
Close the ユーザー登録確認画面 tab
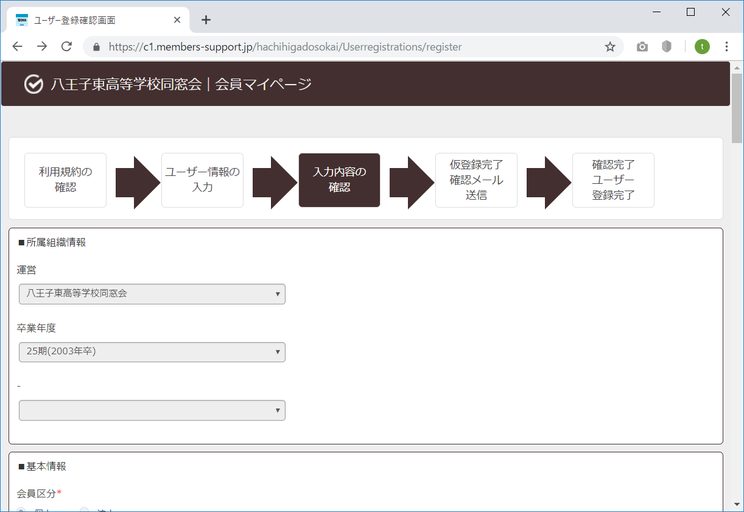pyautogui.click(x=177, y=20)
